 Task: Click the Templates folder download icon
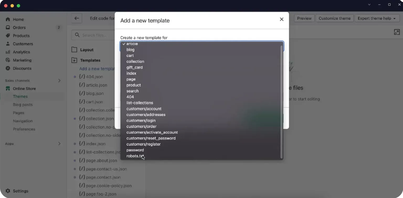coord(74,60)
